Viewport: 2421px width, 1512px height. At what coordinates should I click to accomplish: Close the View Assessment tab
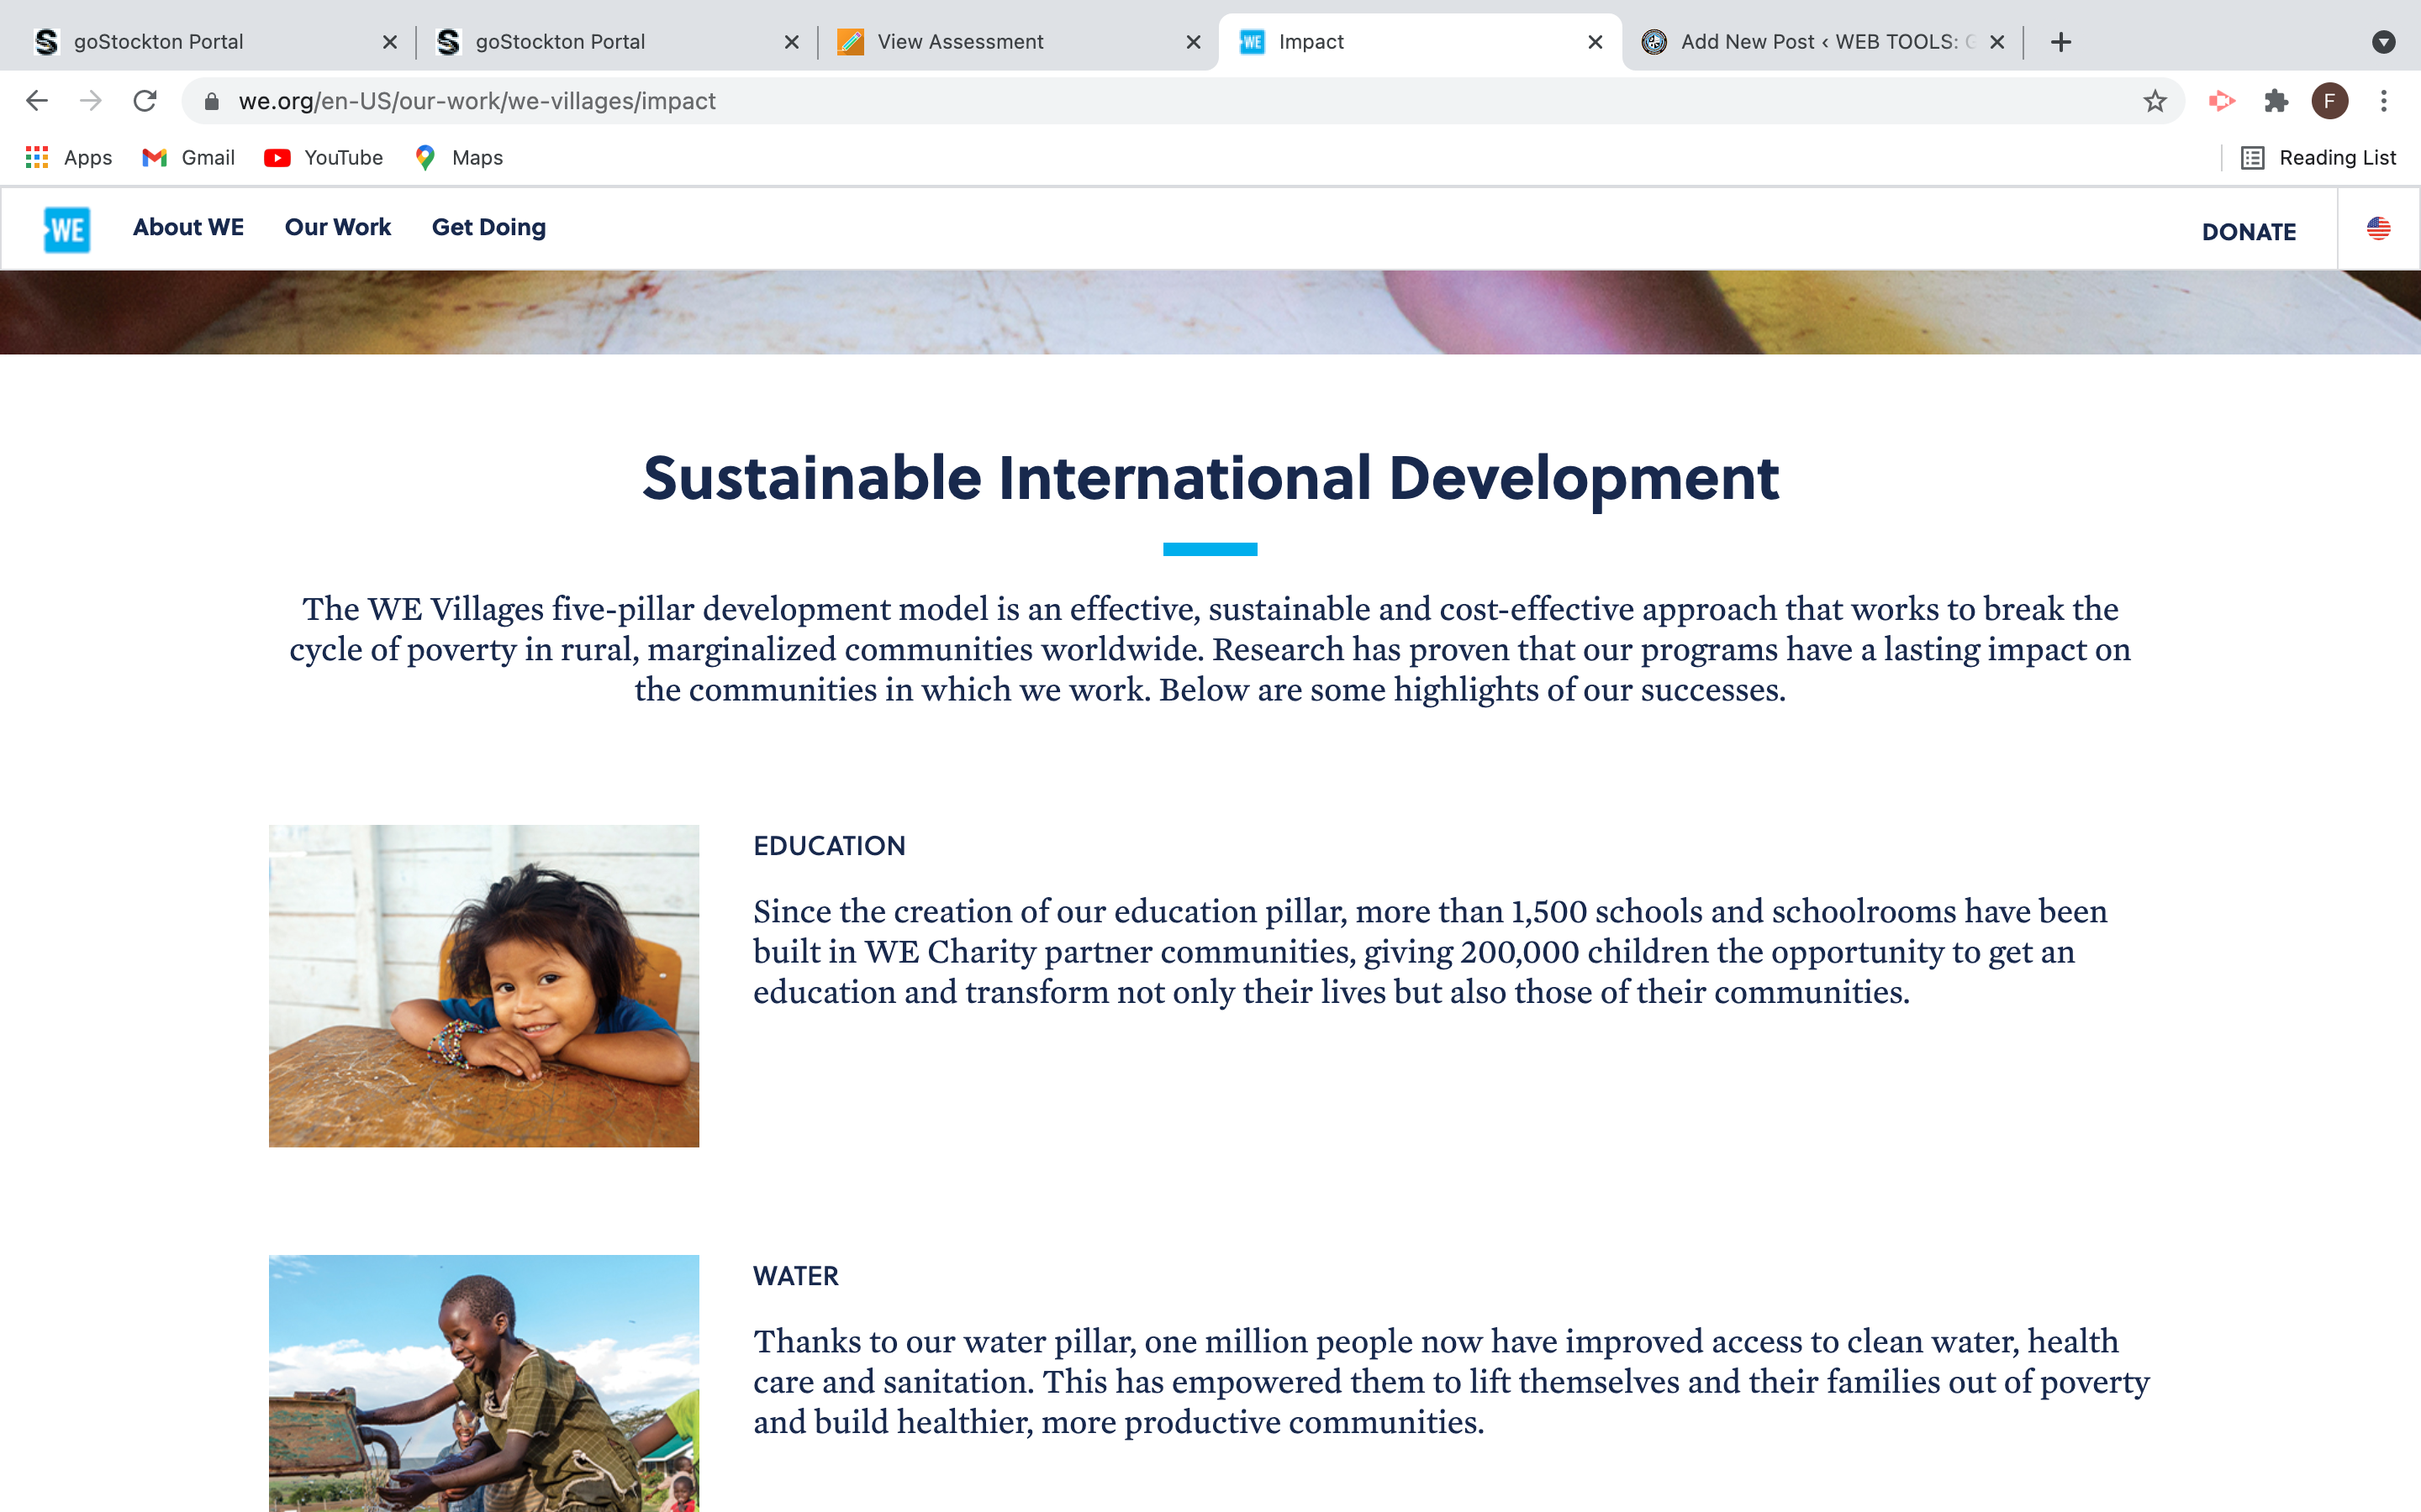[x=1194, y=42]
